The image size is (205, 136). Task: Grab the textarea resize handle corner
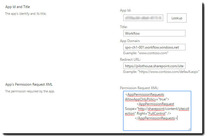(x=189, y=129)
